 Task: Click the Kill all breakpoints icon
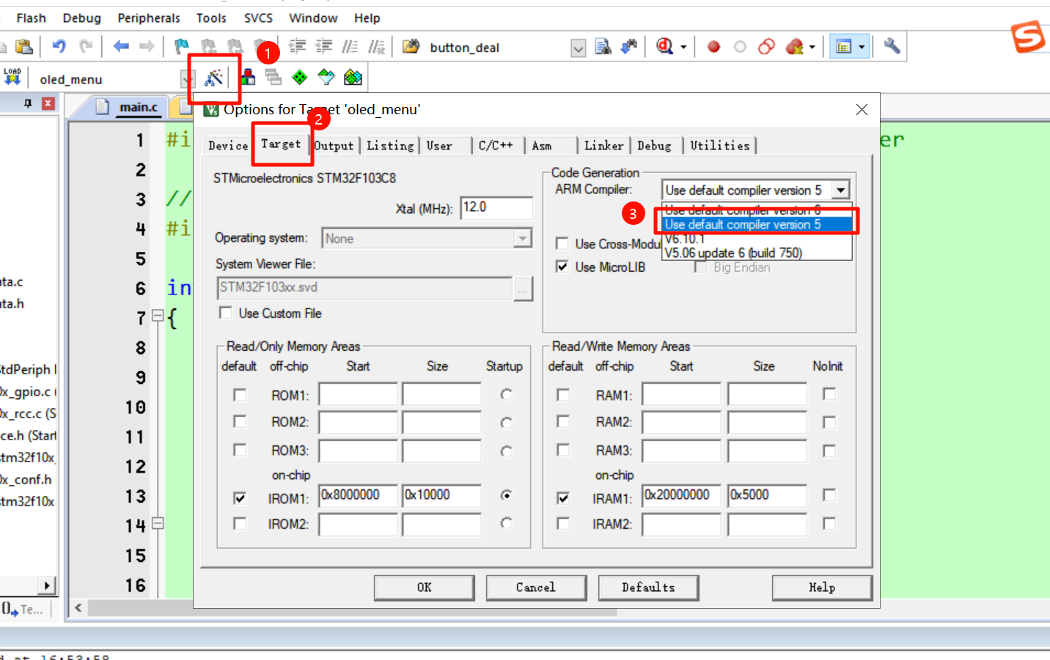pyautogui.click(x=794, y=47)
